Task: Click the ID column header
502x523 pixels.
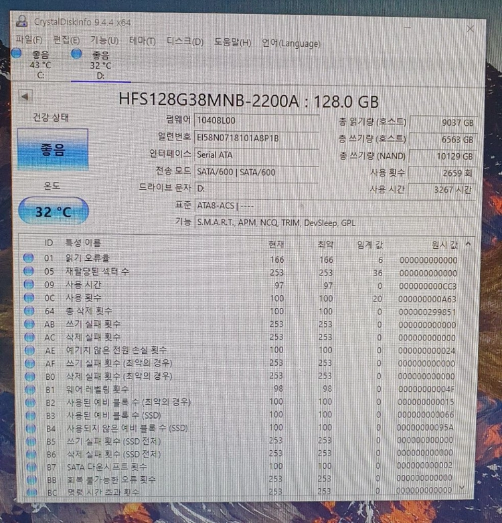Action: pyautogui.click(x=49, y=243)
